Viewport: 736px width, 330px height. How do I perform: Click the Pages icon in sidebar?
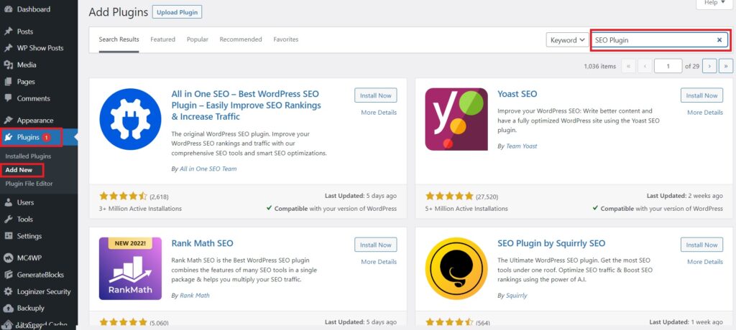click(x=8, y=82)
